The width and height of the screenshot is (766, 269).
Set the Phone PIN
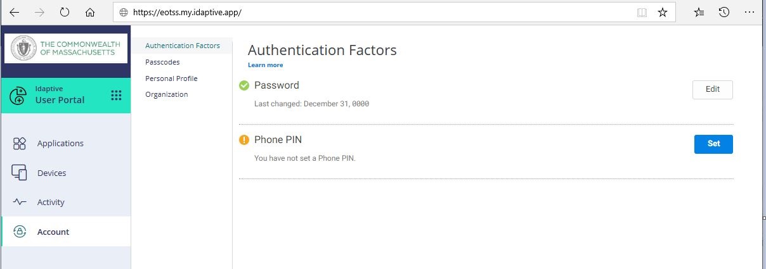coord(714,144)
